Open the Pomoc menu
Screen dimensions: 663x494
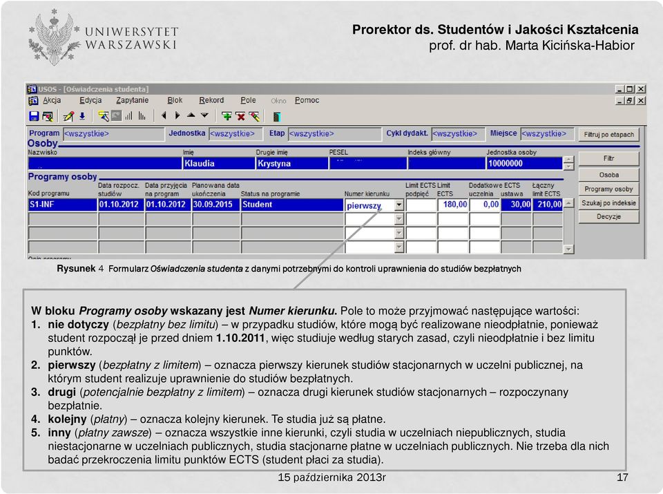point(307,100)
